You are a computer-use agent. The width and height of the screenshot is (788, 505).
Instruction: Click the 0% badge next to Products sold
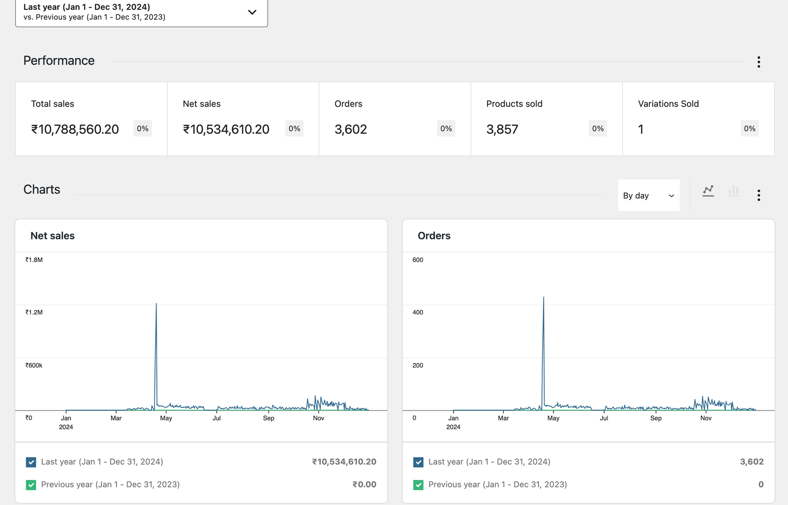597,128
